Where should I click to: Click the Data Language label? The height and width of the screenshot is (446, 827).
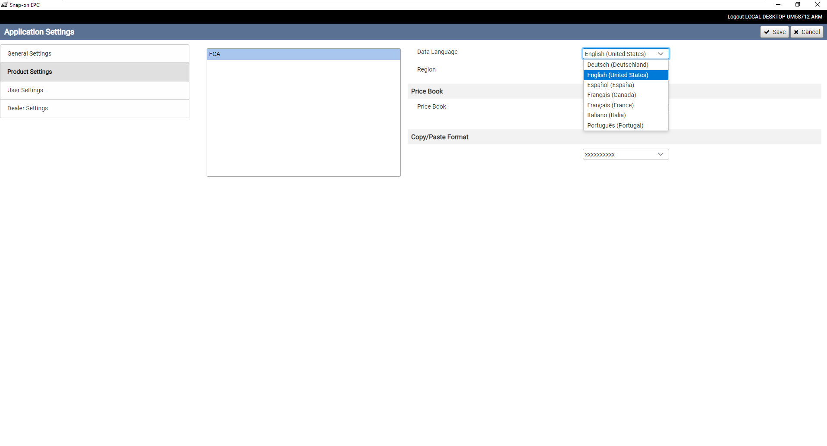(x=437, y=52)
